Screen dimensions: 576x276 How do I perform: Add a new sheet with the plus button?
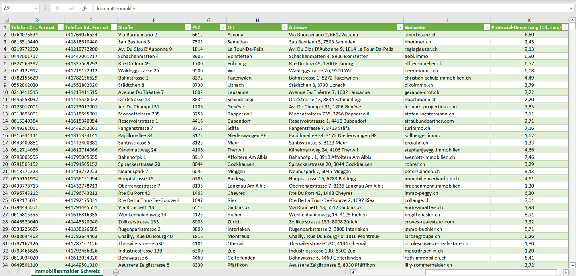(116, 272)
